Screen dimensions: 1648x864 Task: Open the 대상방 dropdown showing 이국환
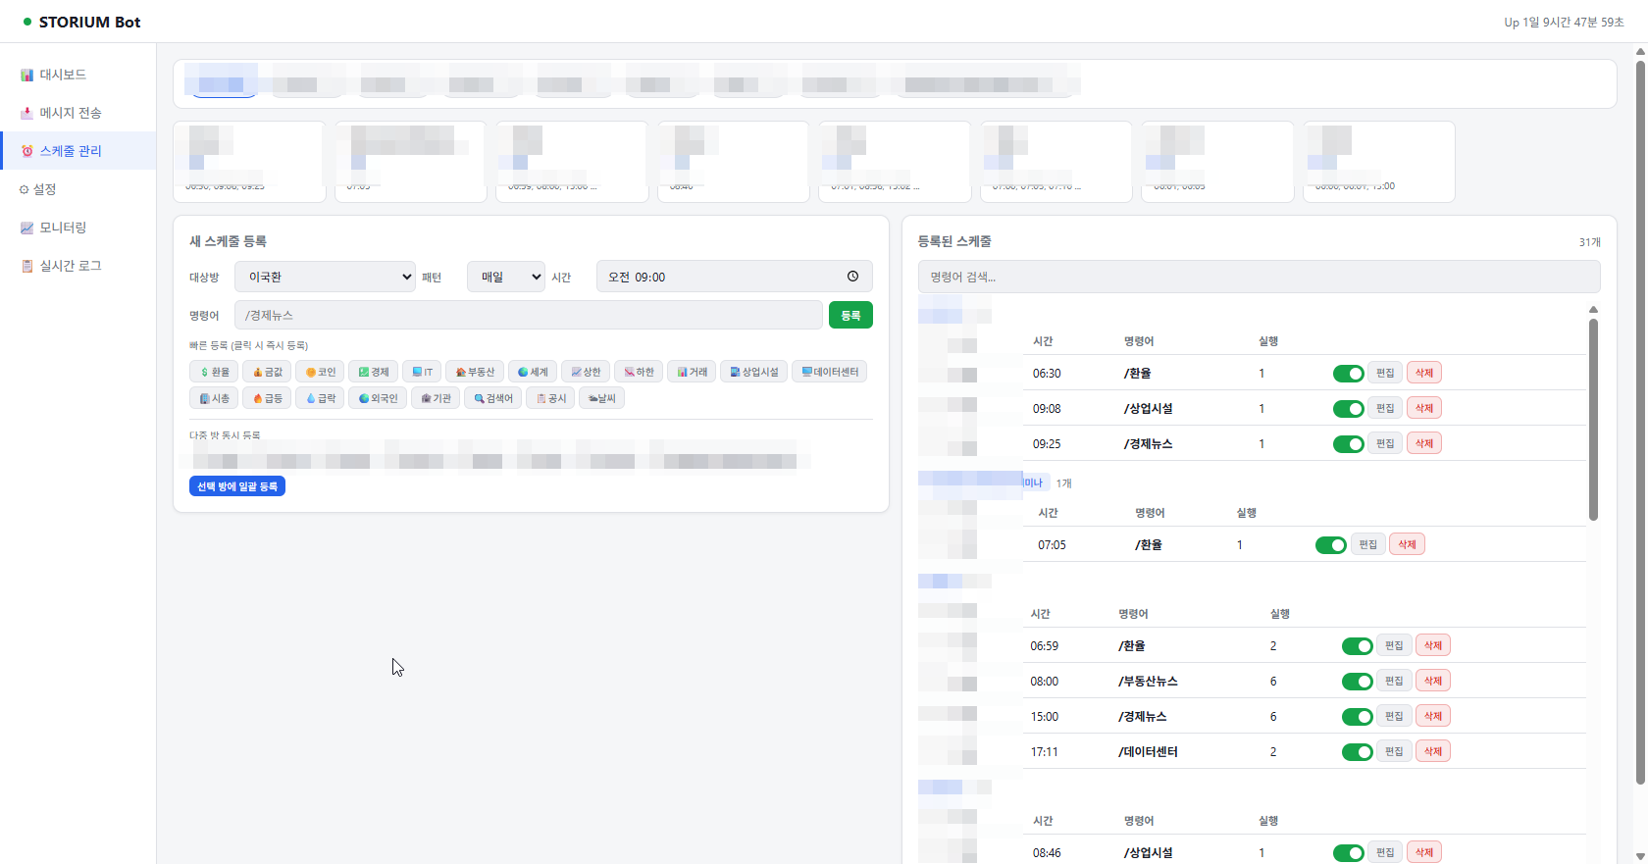tap(326, 277)
